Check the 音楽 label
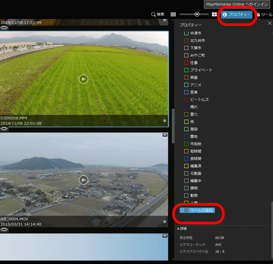 pyautogui.click(x=186, y=92)
